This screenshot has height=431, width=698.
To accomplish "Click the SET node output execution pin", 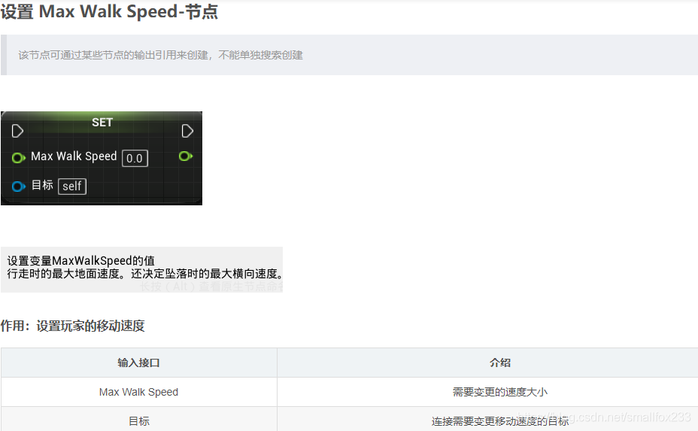I will [x=187, y=131].
